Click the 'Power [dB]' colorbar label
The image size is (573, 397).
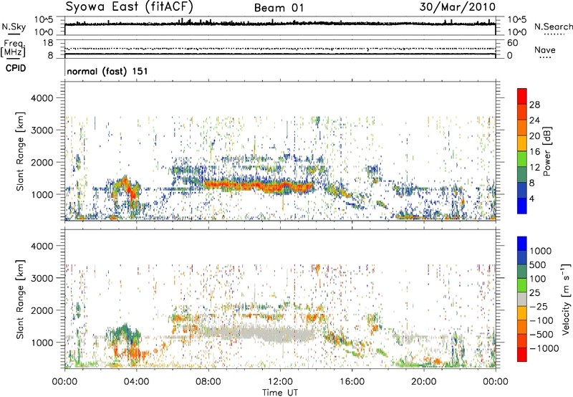pos(546,151)
